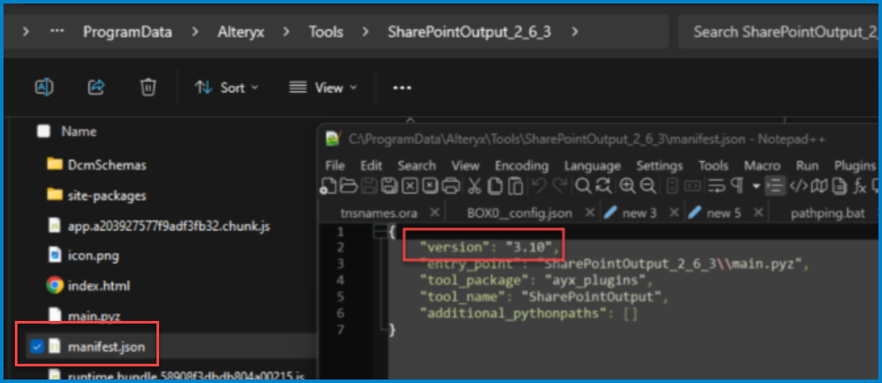Image resolution: width=882 pixels, height=383 pixels.
Task: Click the Close All icon in Notepad++
Action: point(430,186)
